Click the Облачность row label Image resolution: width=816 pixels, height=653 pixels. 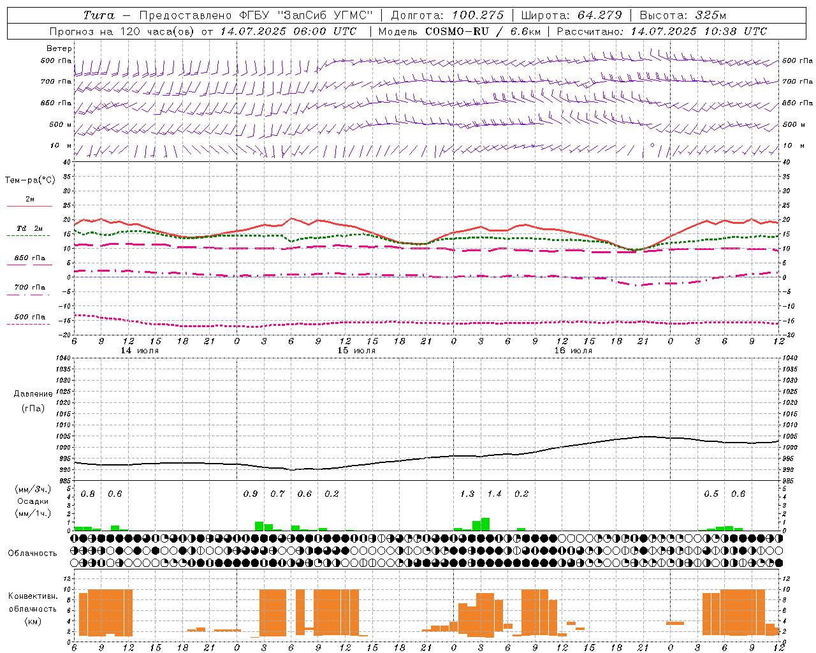[x=33, y=553]
